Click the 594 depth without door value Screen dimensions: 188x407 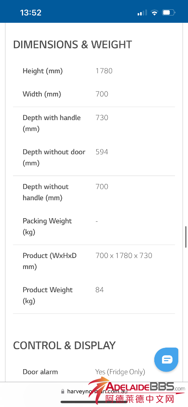[102, 152]
